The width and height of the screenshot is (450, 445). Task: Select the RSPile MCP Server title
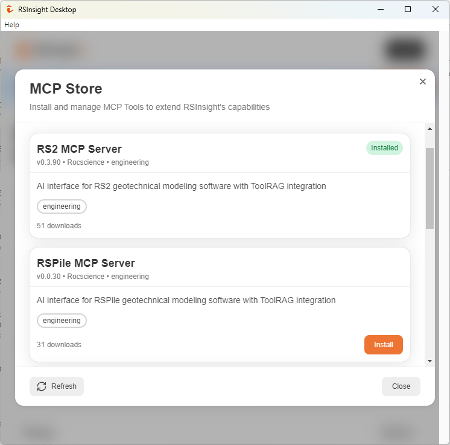[x=86, y=263]
